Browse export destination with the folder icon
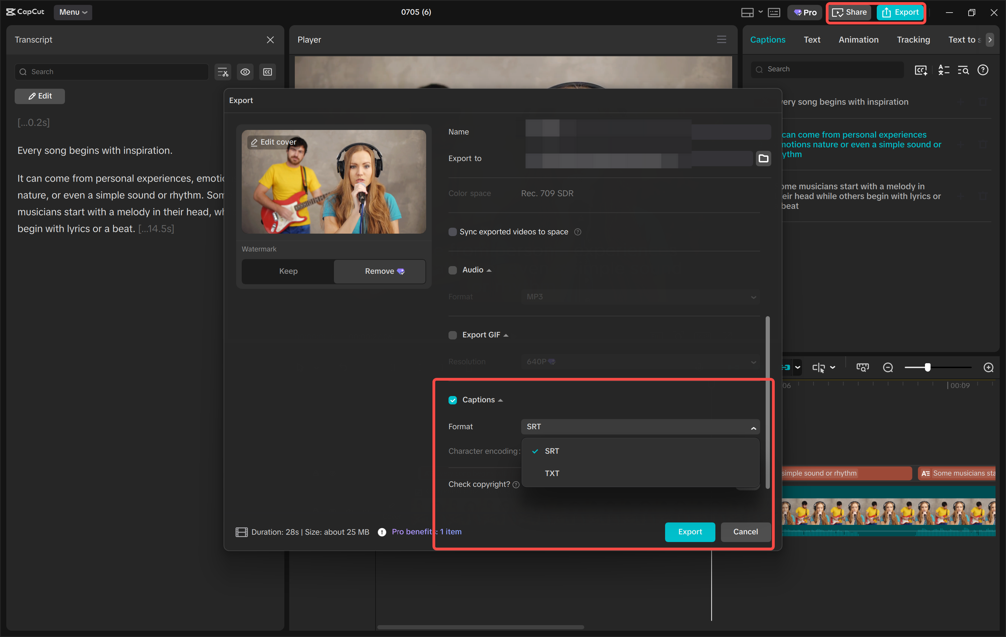This screenshot has width=1006, height=637. 763,158
